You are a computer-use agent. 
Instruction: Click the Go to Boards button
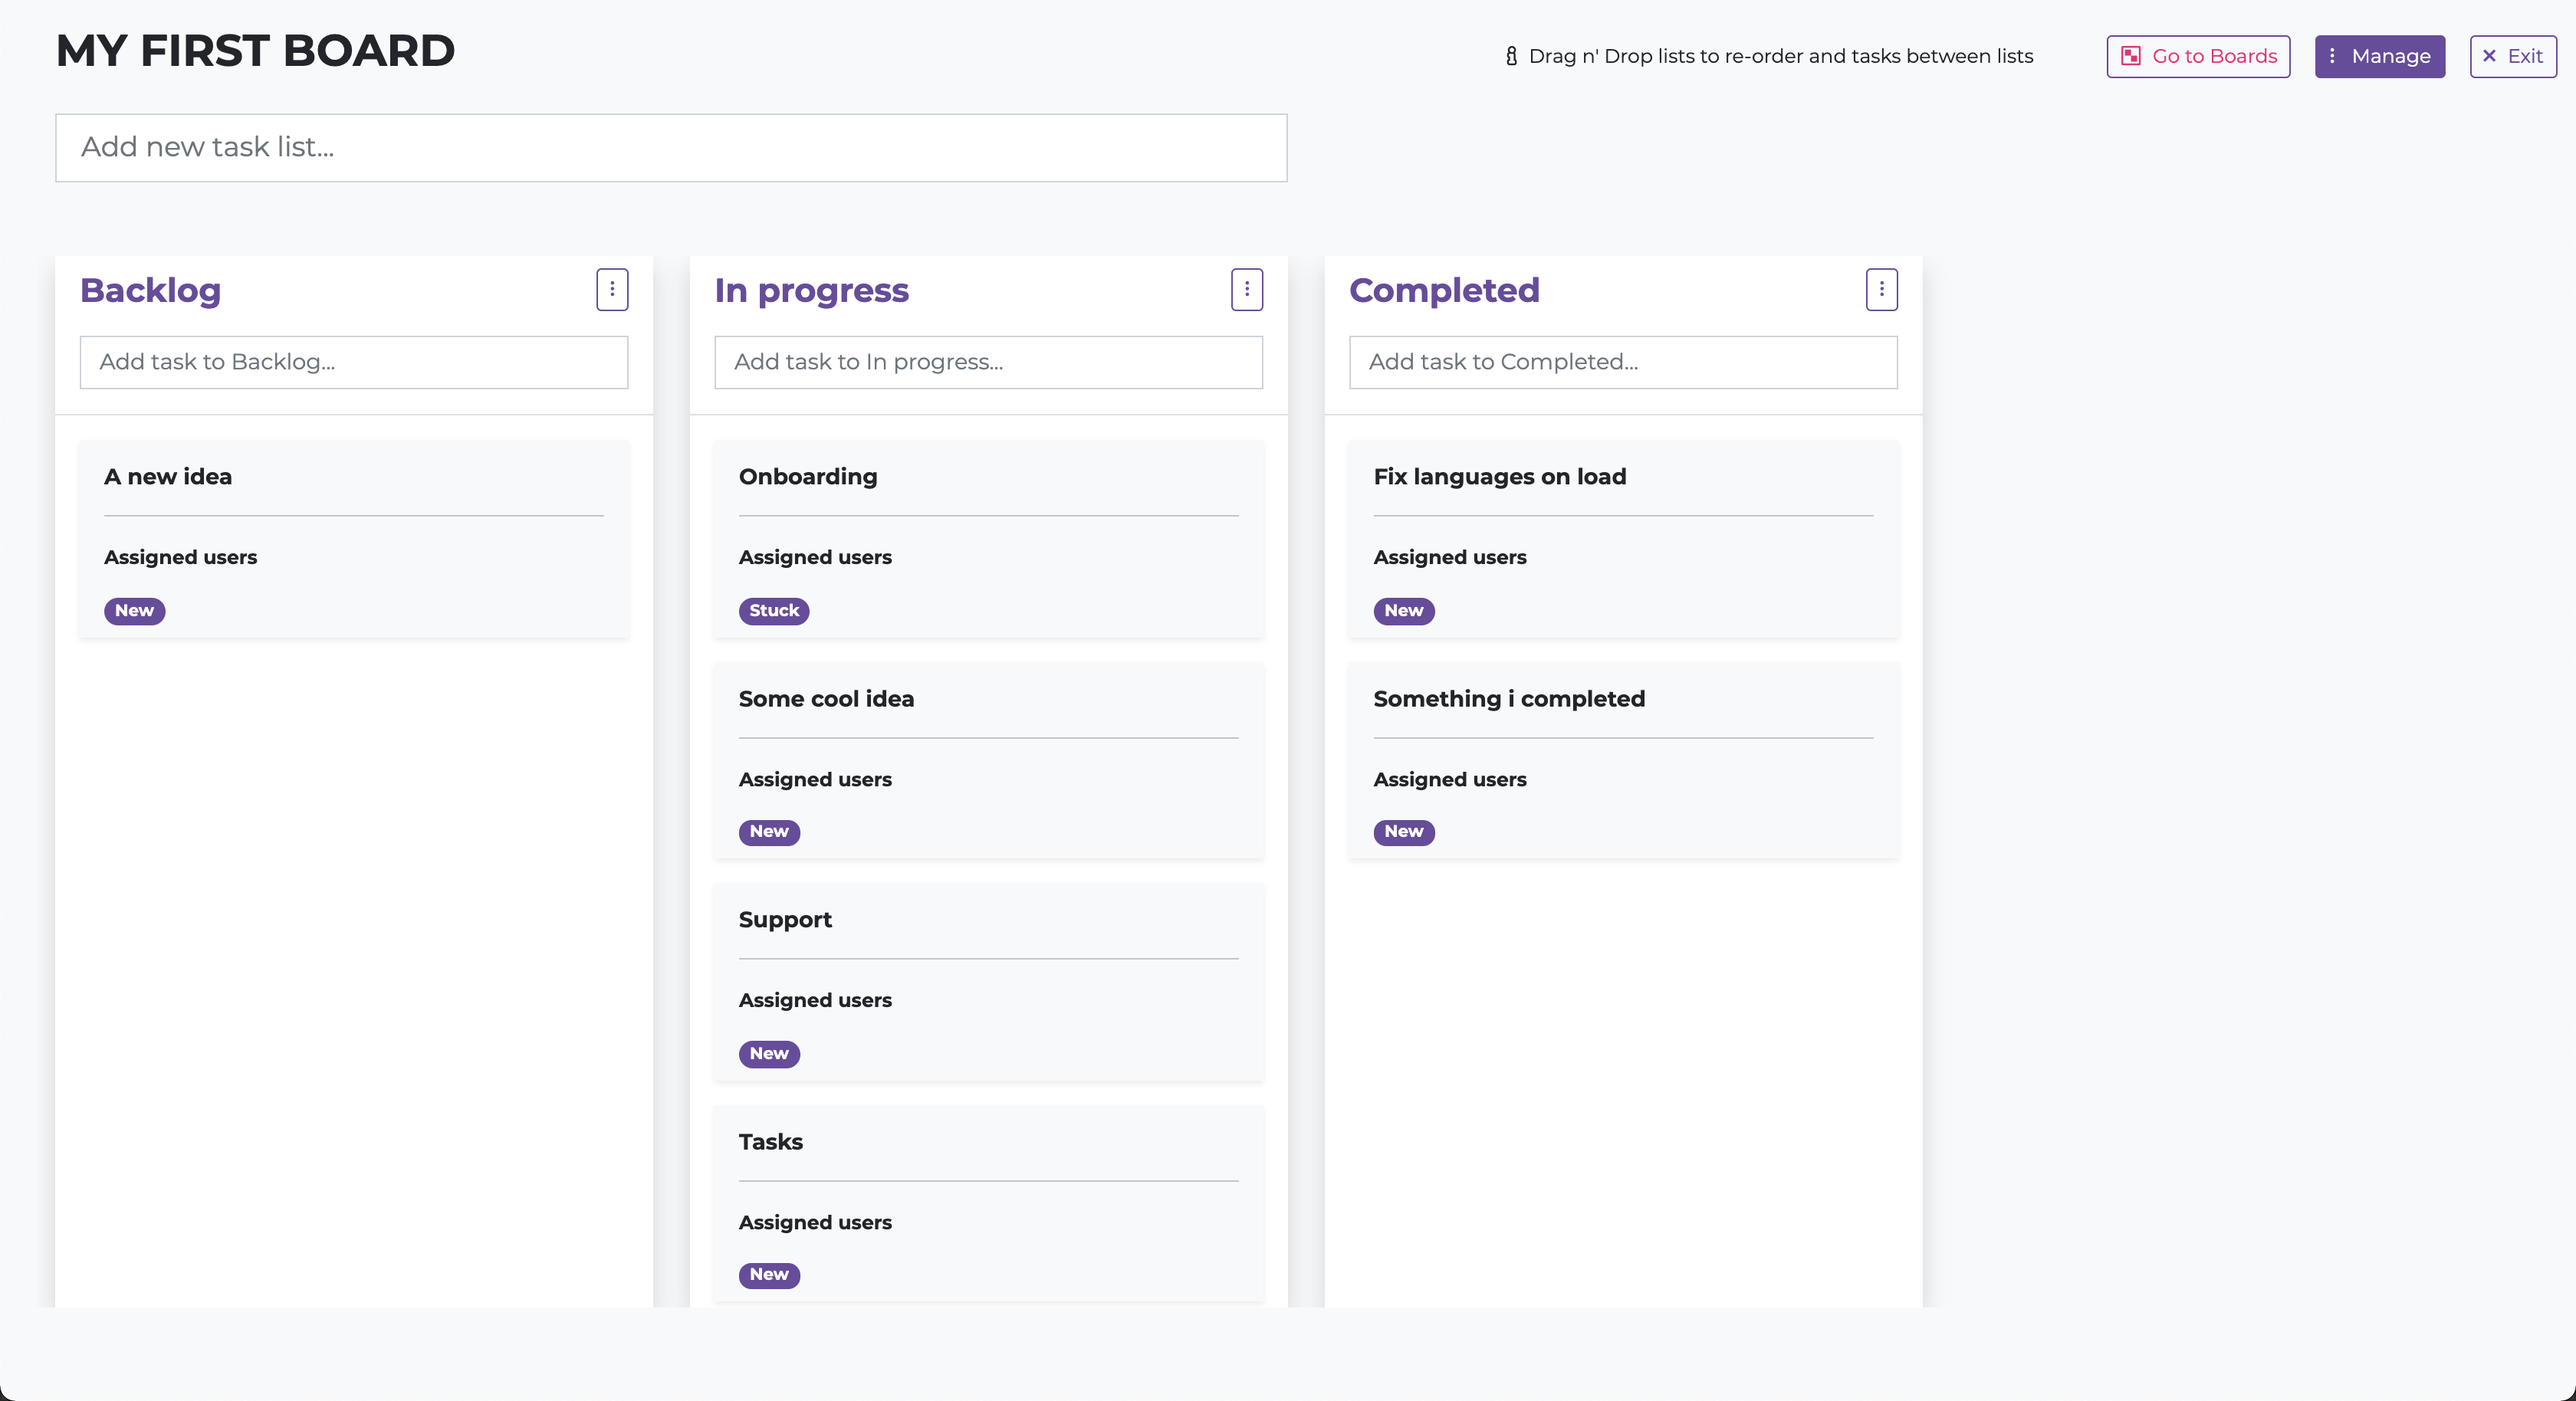tap(2197, 56)
